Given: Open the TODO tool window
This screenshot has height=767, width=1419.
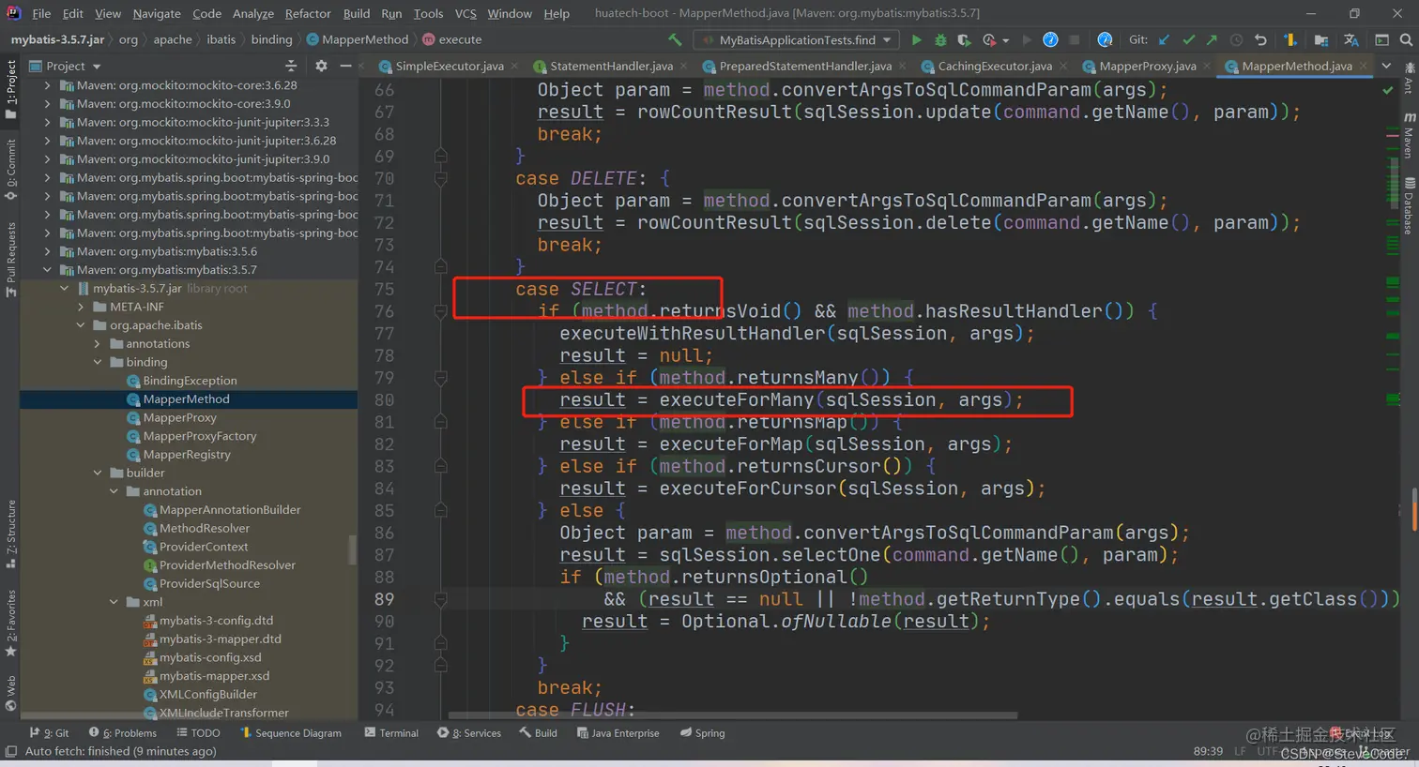Looking at the screenshot, I should (x=198, y=733).
